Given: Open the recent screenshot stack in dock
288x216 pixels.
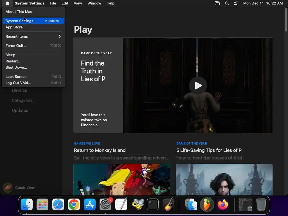Looking at the screenshot, I should click(x=245, y=204).
